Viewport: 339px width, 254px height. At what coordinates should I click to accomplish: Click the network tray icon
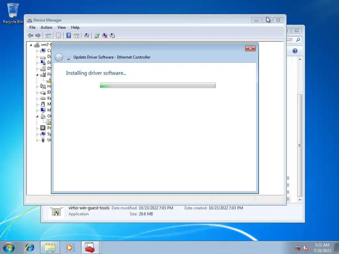298,248
